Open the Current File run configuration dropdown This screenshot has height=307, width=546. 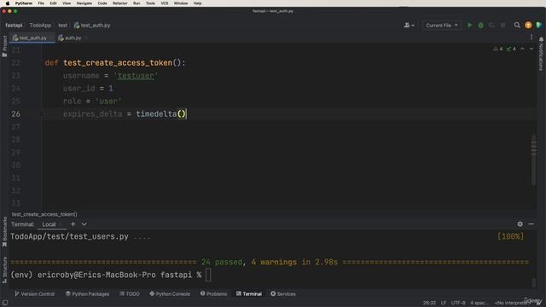pos(442,25)
